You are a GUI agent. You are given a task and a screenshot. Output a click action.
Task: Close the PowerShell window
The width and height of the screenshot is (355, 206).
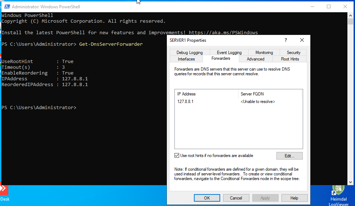pyautogui.click(x=345, y=6)
